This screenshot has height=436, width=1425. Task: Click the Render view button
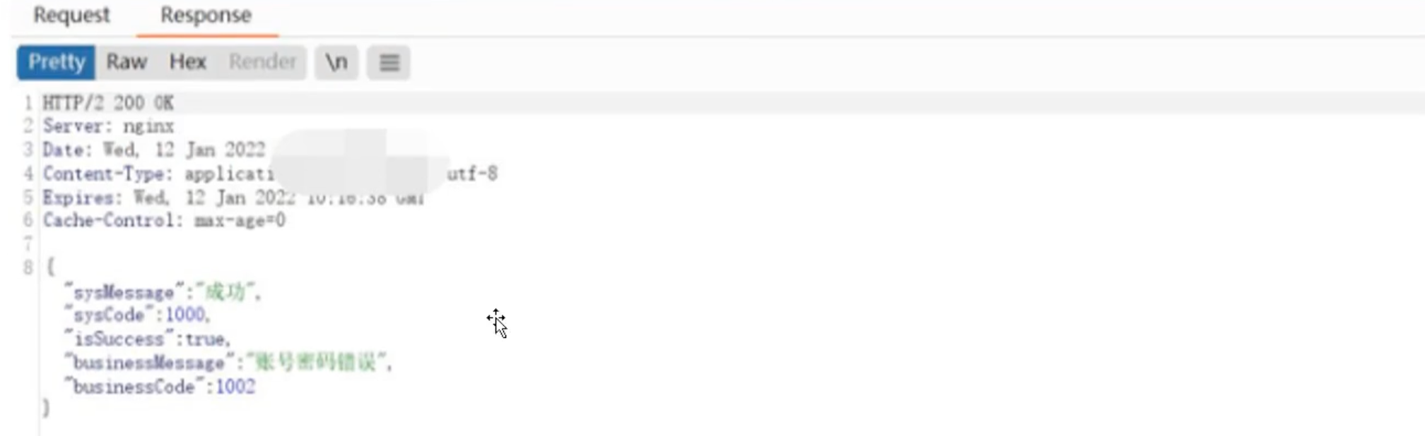pos(262,62)
